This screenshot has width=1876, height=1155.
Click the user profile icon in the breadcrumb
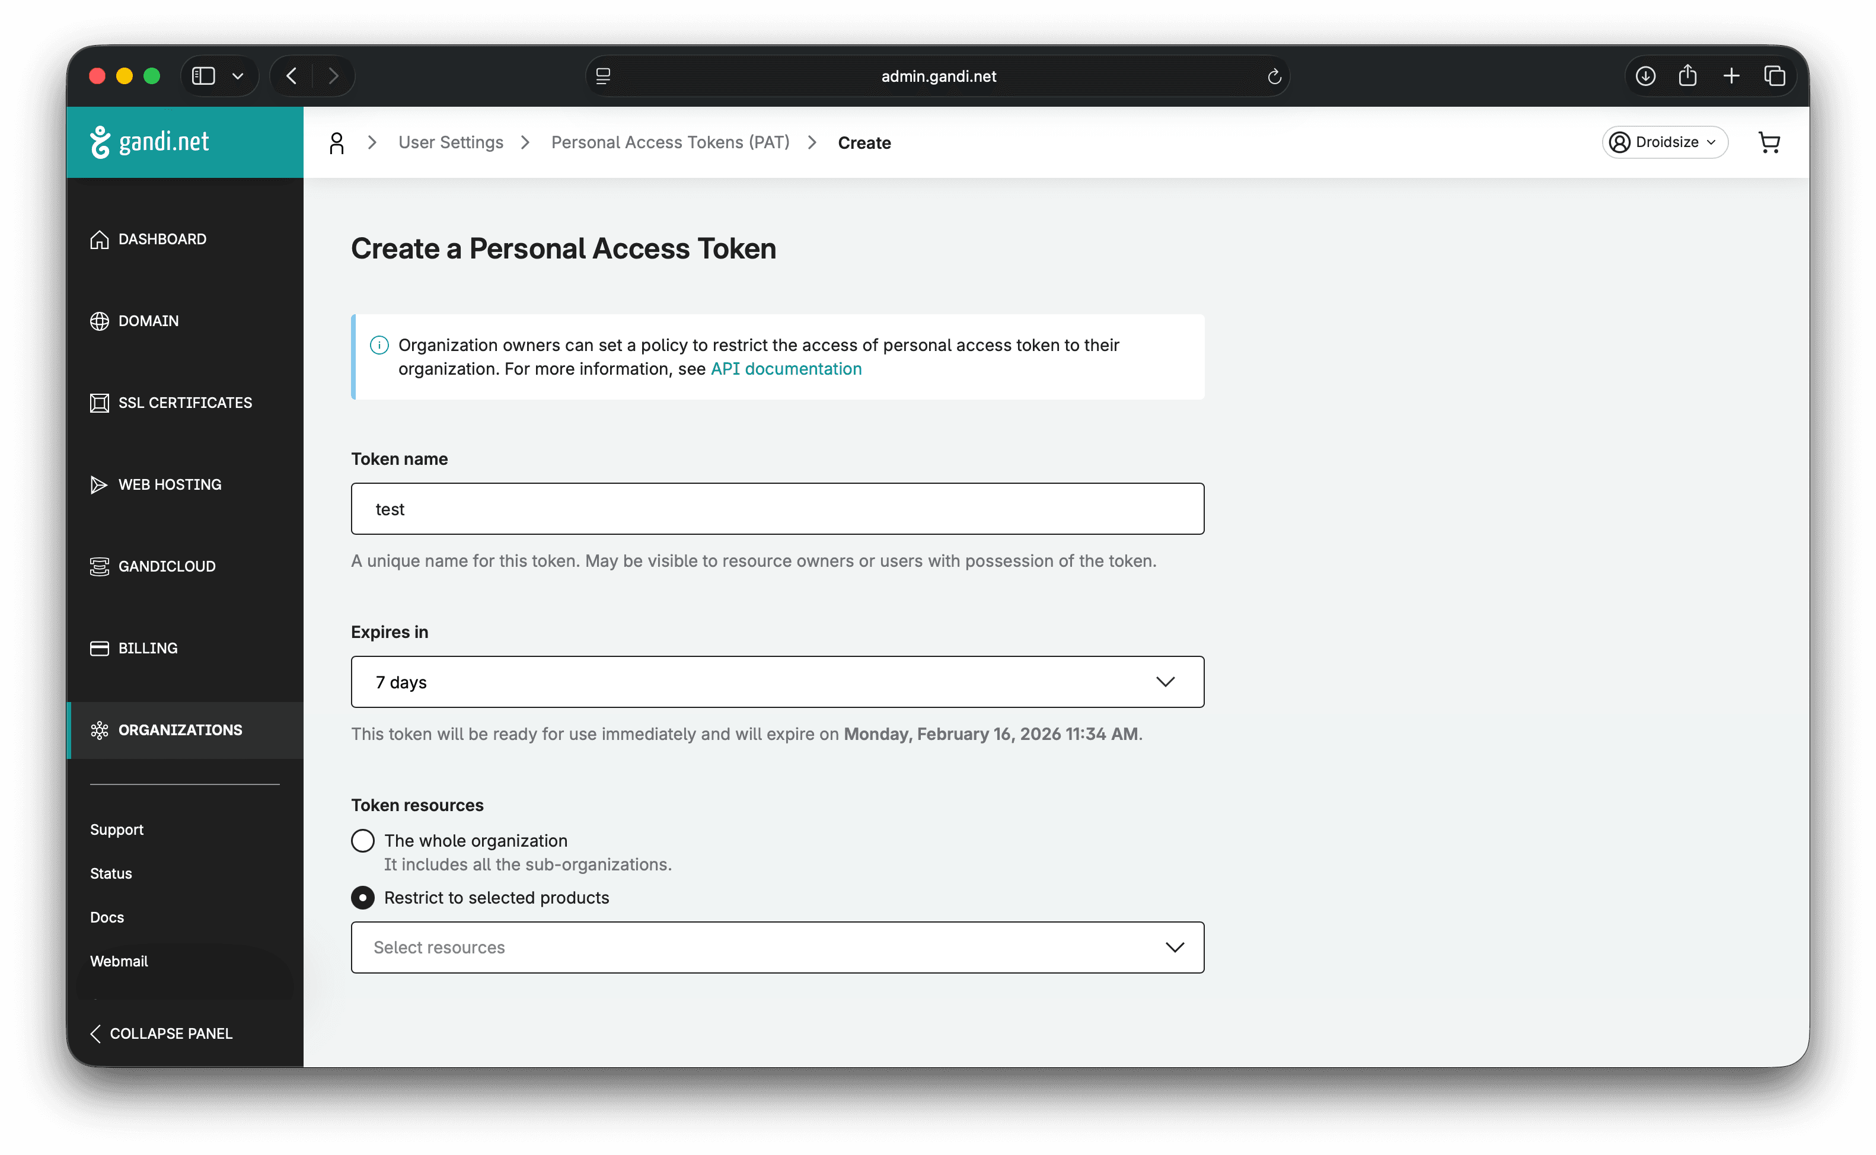click(x=336, y=142)
